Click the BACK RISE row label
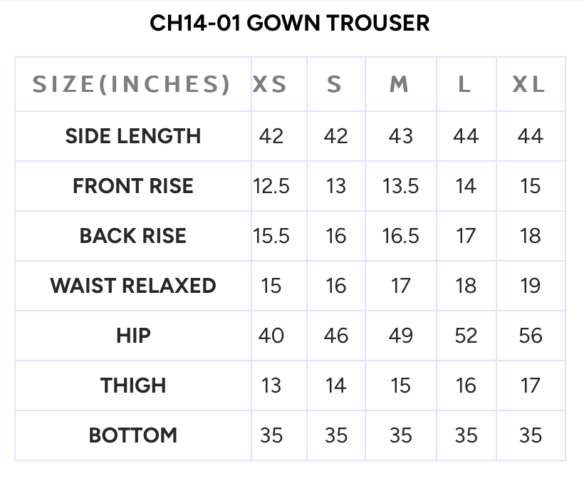Viewport: 584px width, 481px height. point(133,236)
